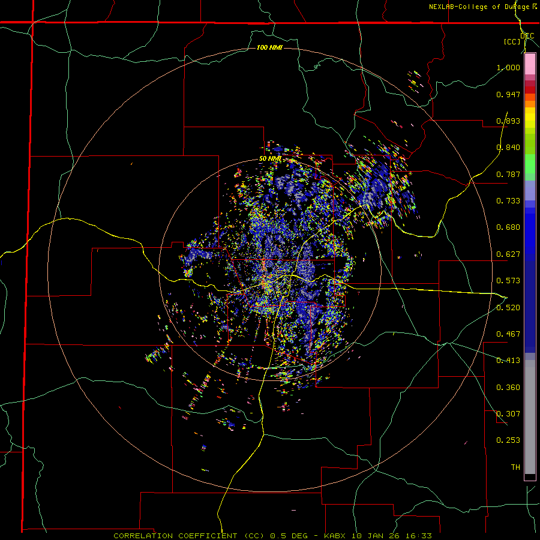
Task: Click the 0.680 legend value
Action: click(508, 227)
